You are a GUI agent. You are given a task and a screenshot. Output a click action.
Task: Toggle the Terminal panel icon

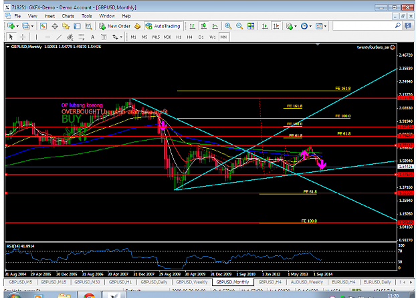click(78, 26)
